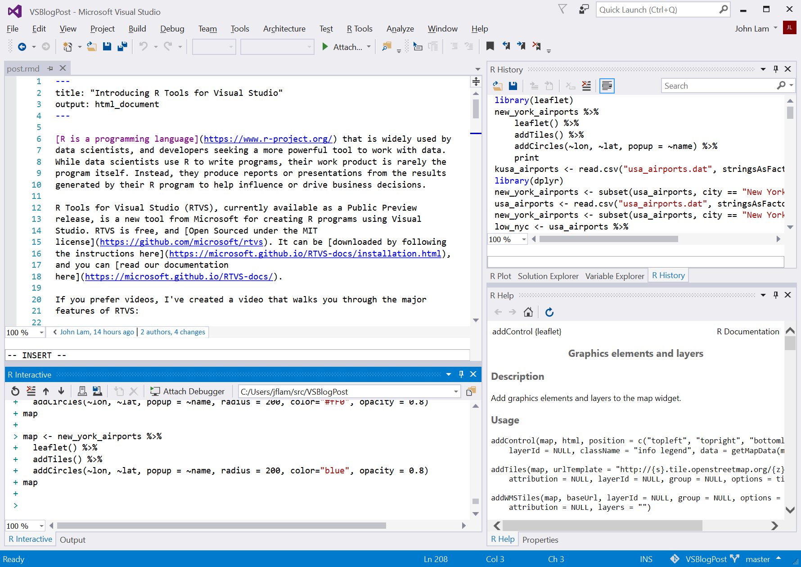
Task: Click the Save All toolbar icon
Action: [x=122, y=46]
